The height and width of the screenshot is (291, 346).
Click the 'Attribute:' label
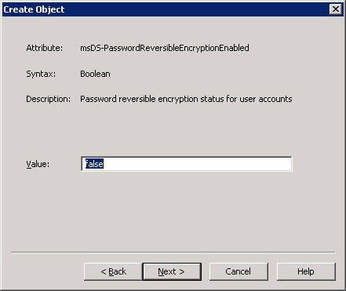(45, 48)
